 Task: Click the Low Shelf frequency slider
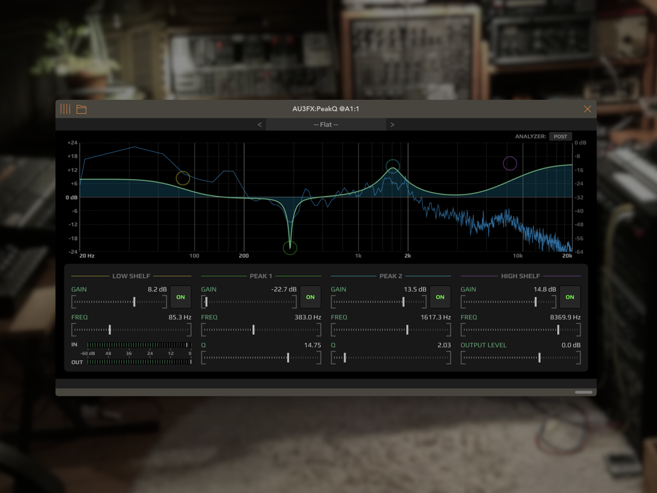pos(131,329)
